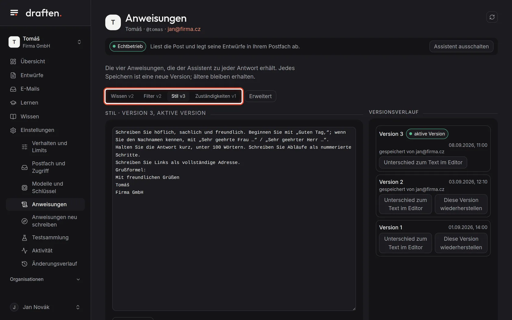512x320 pixels.
Task: Click the Wissen book icon
Action: pos(13,116)
